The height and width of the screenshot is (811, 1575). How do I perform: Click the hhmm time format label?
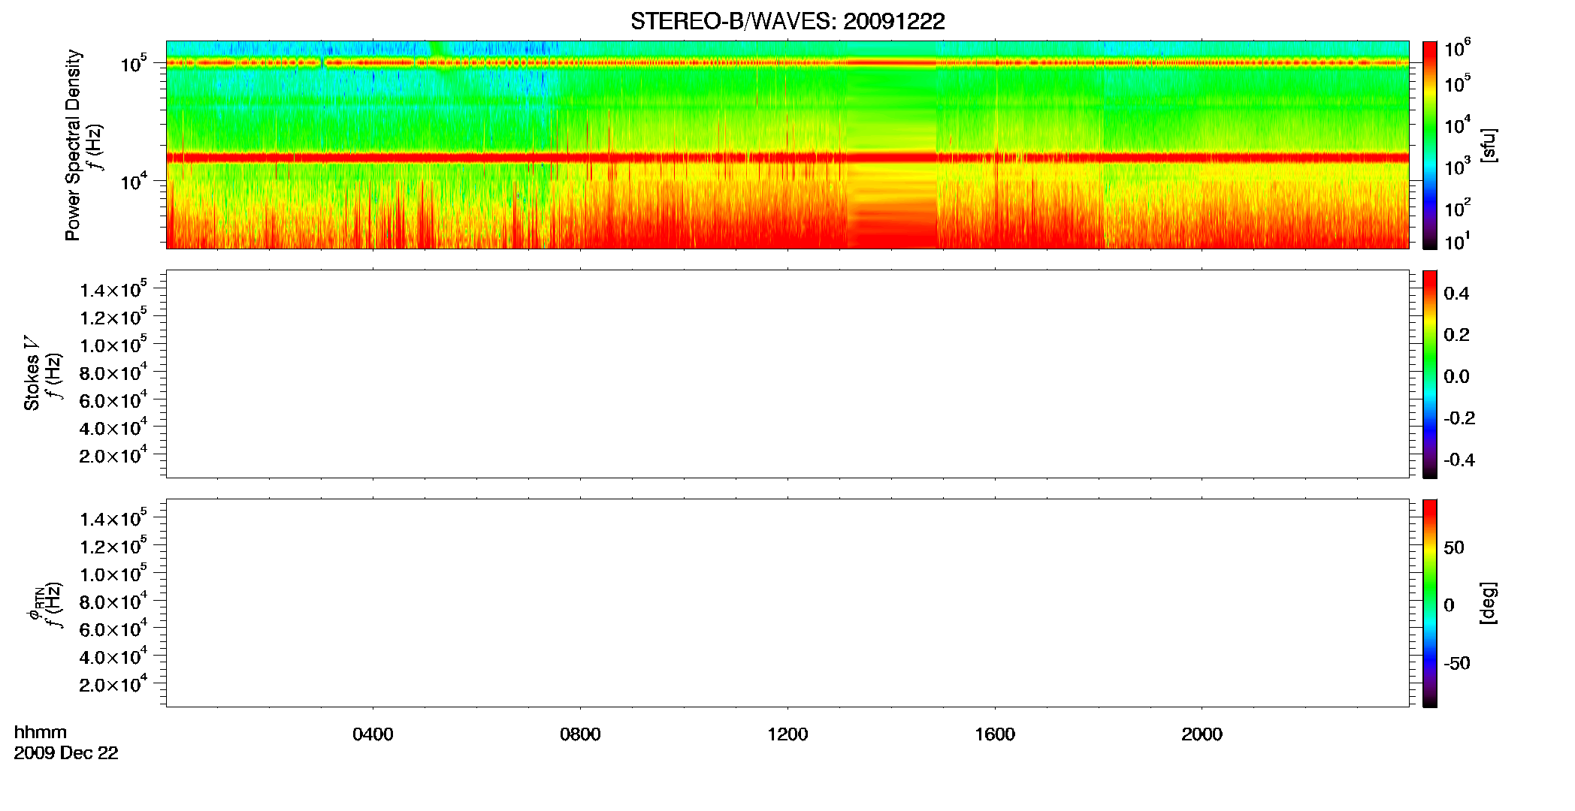pos(41,733)
